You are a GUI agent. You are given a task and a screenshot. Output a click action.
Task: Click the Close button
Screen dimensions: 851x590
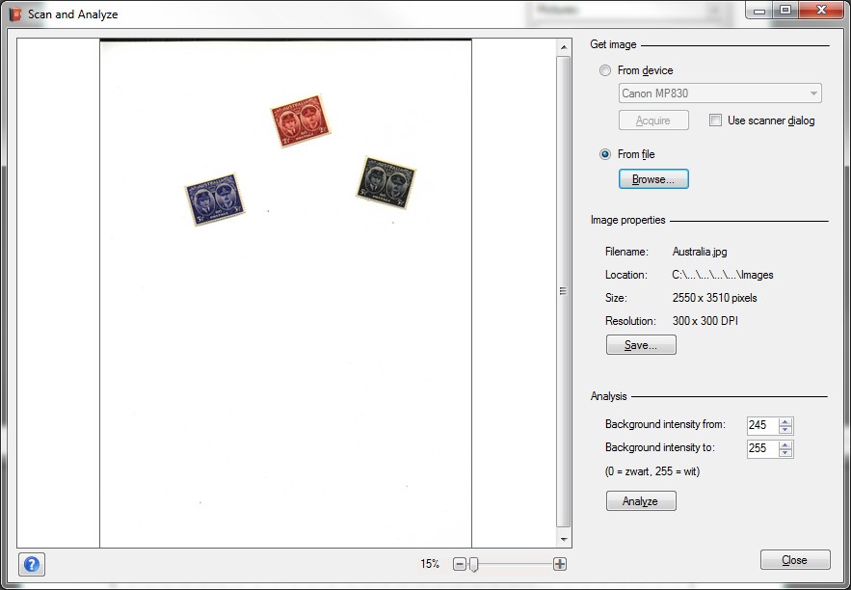pyautogui.click(x=795, y=560)
